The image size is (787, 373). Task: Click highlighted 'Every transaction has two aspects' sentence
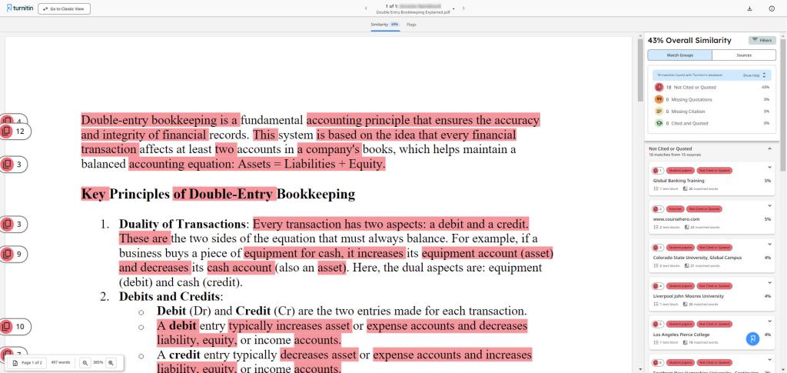[x=391, y=224]
